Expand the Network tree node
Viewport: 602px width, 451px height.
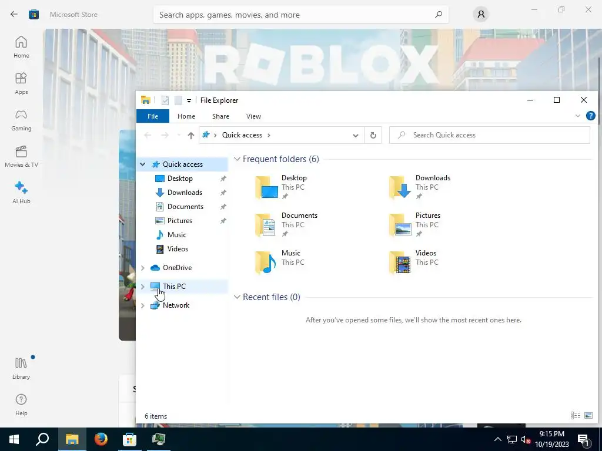click(x=143, y=305)
